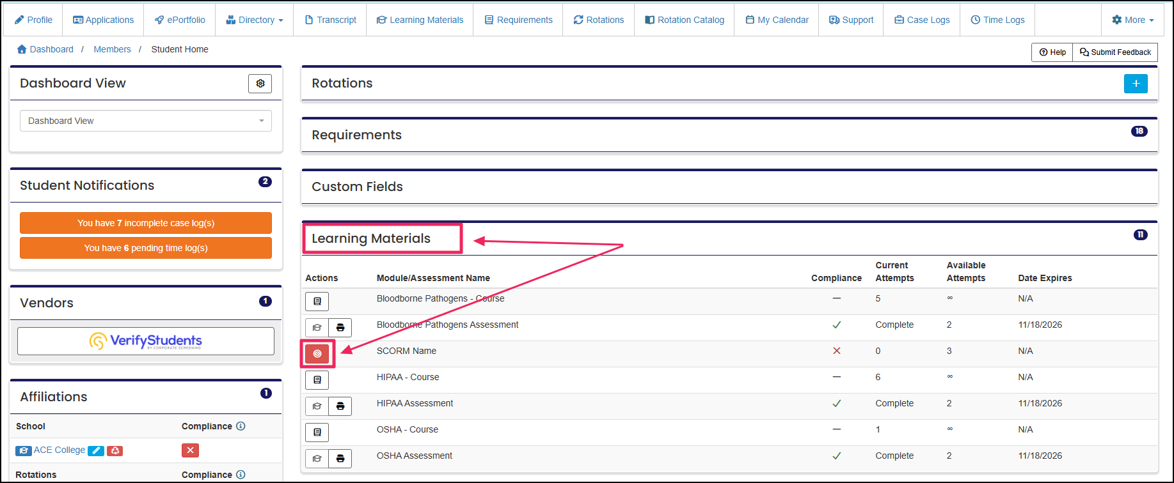Add a rotation with the plus button
Viewport: 1174px width, 483px height.
1136,84
